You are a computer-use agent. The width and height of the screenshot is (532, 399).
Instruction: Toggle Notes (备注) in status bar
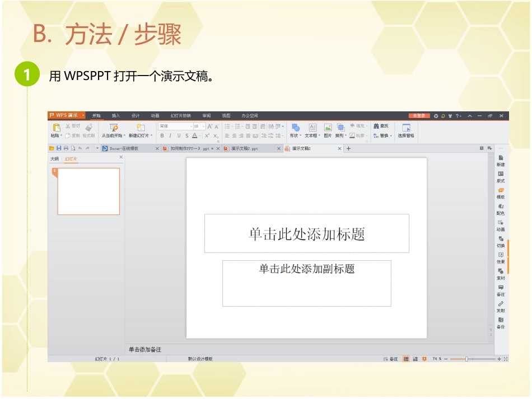click(390, 359)
